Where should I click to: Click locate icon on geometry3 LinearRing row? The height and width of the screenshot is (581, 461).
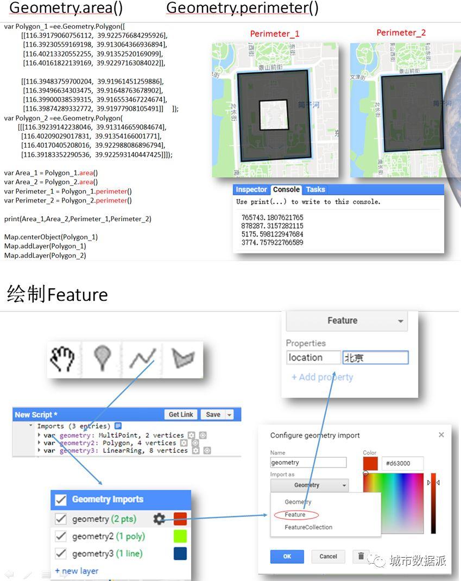coord(207,451)
